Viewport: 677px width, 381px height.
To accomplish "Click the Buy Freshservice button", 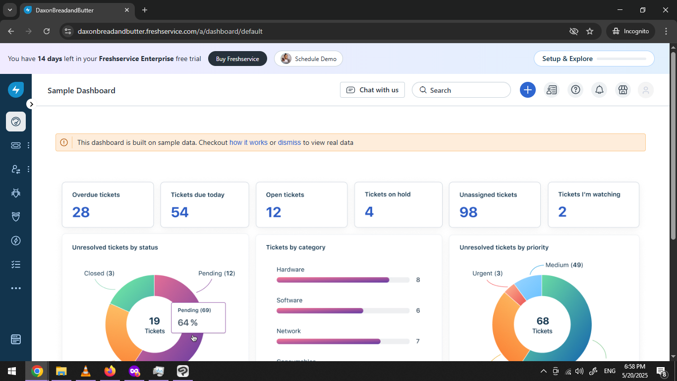I will coord(237,59).
